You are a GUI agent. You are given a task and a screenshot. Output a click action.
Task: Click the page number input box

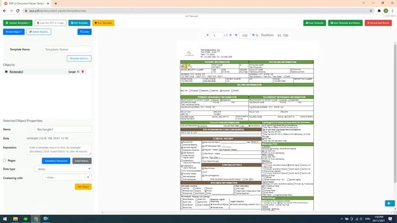tap(217, 35)
